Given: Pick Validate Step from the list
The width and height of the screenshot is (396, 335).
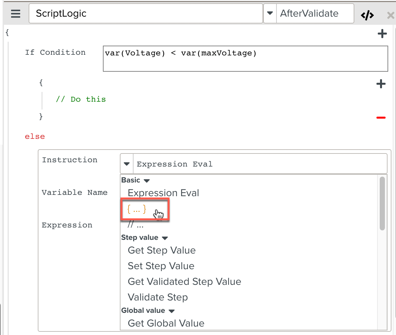Looking at the screenshot, I should (x=158, y=297).
